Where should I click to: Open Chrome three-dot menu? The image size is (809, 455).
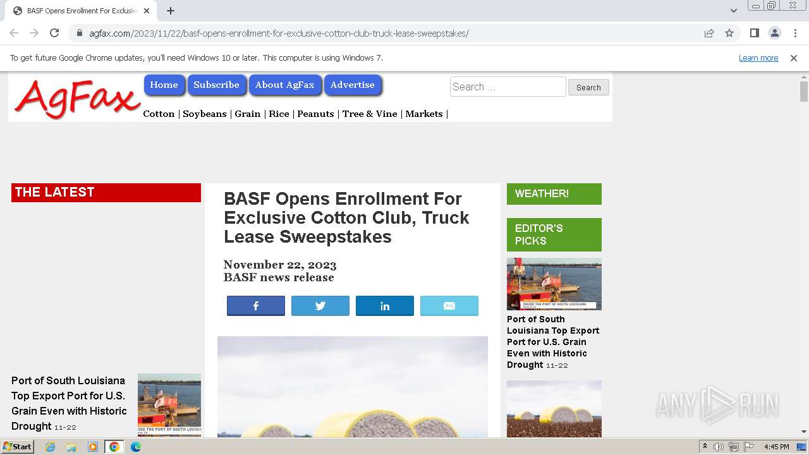click(x=795, y=33)
